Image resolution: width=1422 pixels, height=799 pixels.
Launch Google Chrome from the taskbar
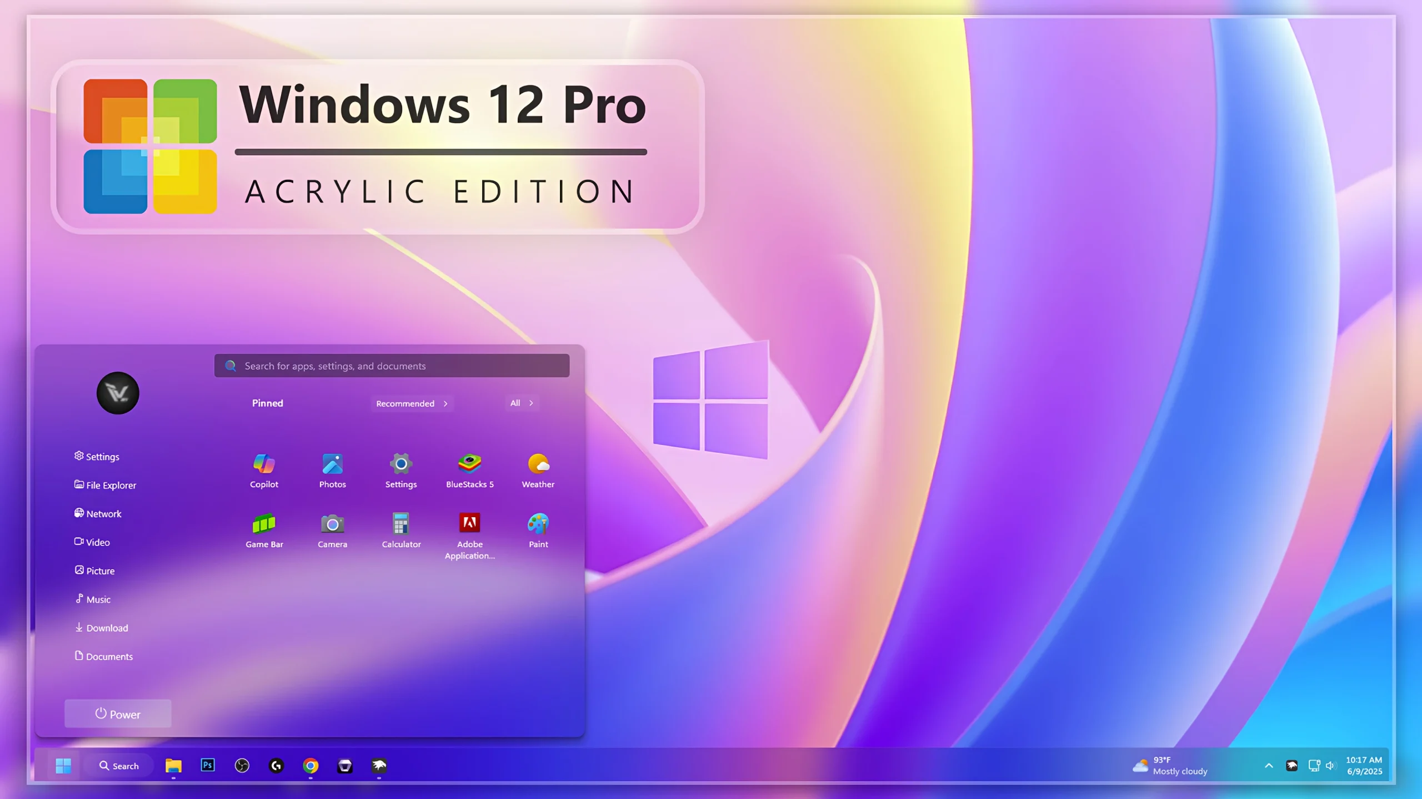(311, 766)
